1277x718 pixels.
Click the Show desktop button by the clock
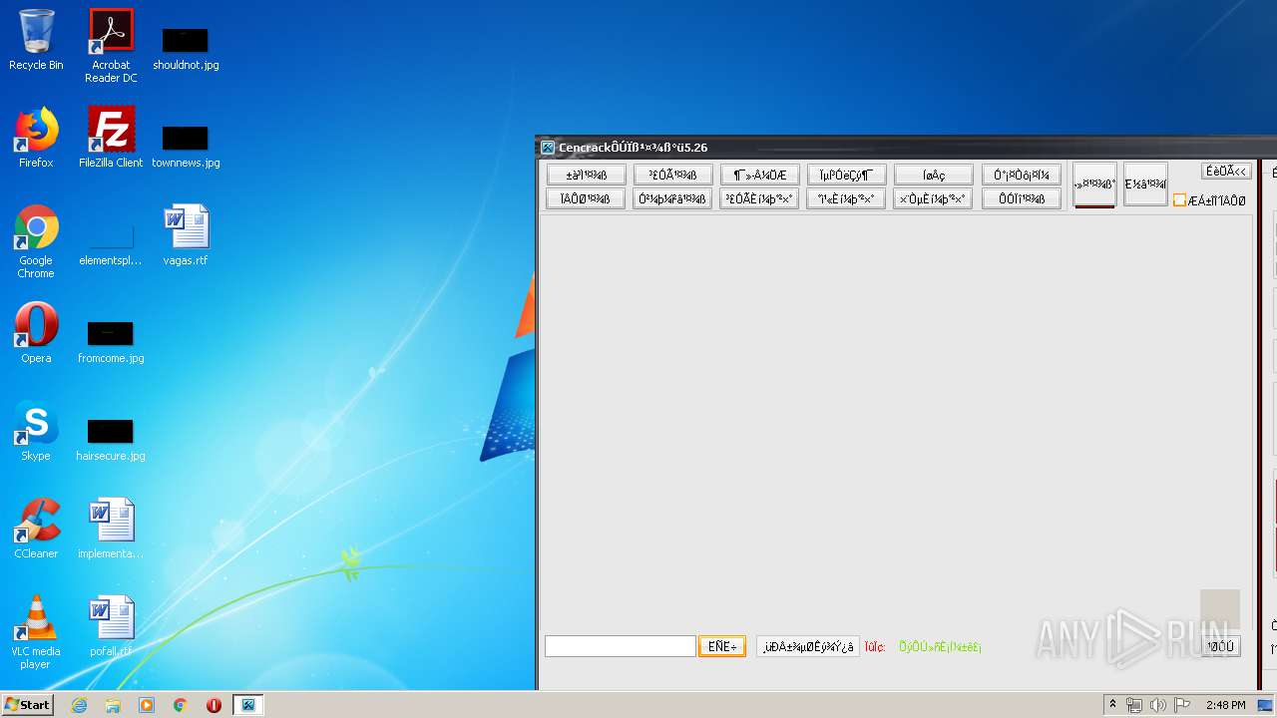pyautogui.click(x=1266, y=705)
